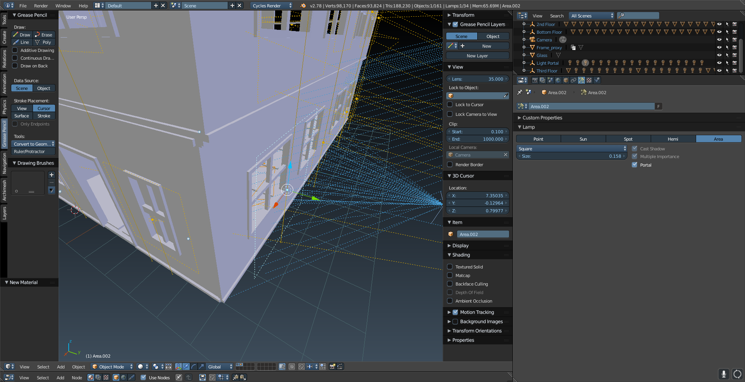Click the Area.002 item name field
This screenshot has height=382, width=745.
point(483,234)
